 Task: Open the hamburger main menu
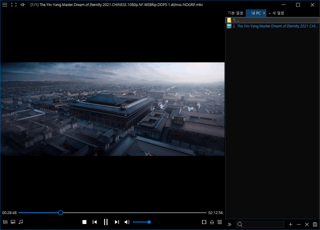[5, 5]
